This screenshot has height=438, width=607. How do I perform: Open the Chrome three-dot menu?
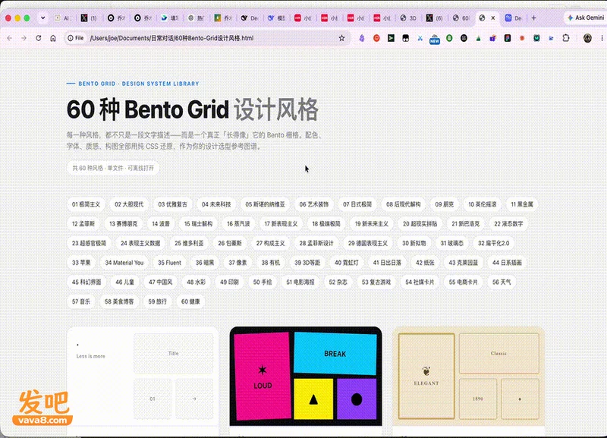pyautogui.click(x=602, y=38)
